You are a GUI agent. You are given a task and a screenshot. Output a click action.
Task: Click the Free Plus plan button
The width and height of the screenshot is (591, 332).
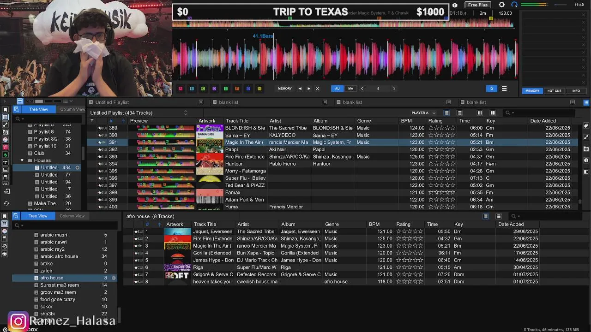point(478,5)
